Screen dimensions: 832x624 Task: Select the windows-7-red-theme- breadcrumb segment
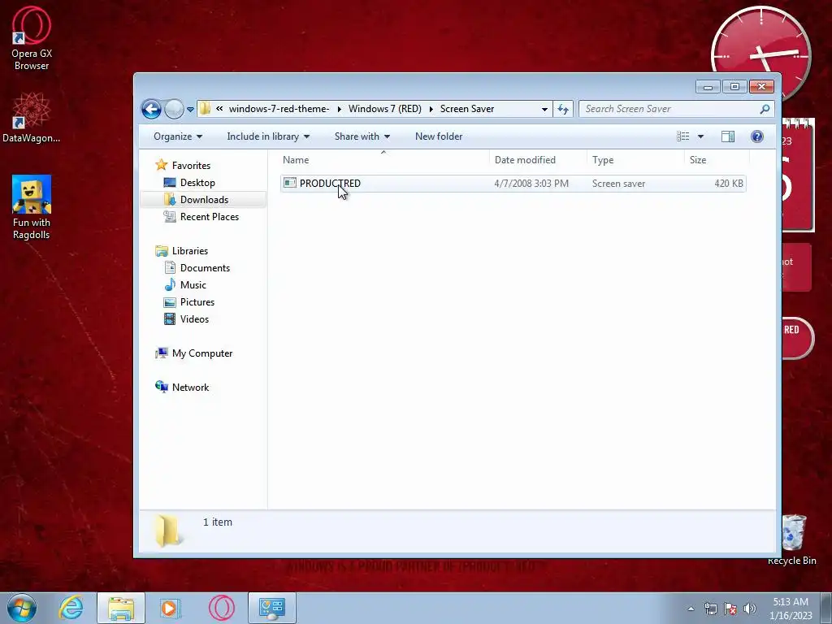[x=279, y=109]
